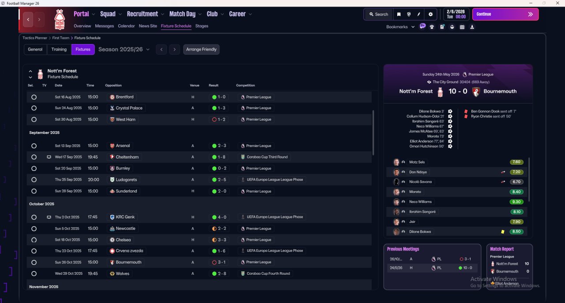Click the Bournemouth badge in match result header
The width and height of the screenshot is (565, 303).
[x=476, y=92]
